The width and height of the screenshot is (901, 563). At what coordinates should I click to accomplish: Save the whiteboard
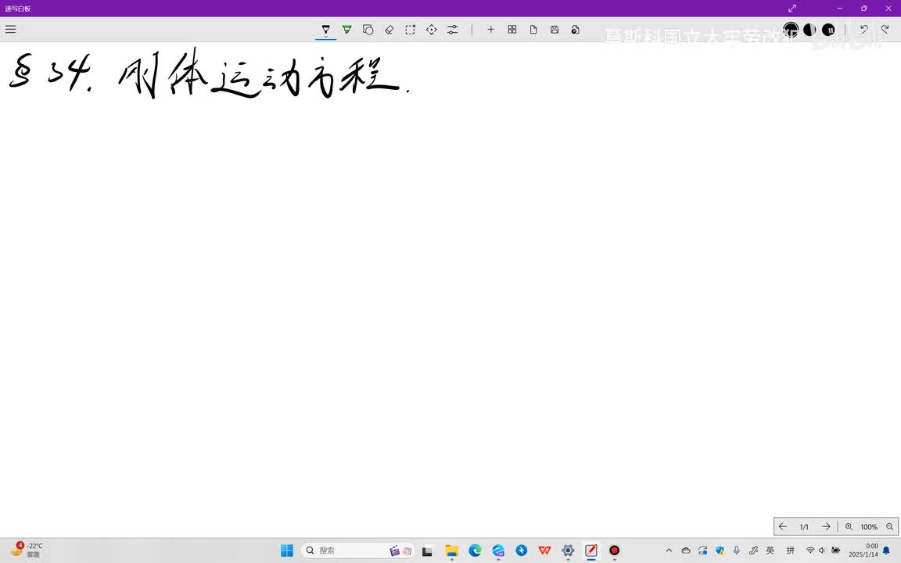[x=555, y=29]
